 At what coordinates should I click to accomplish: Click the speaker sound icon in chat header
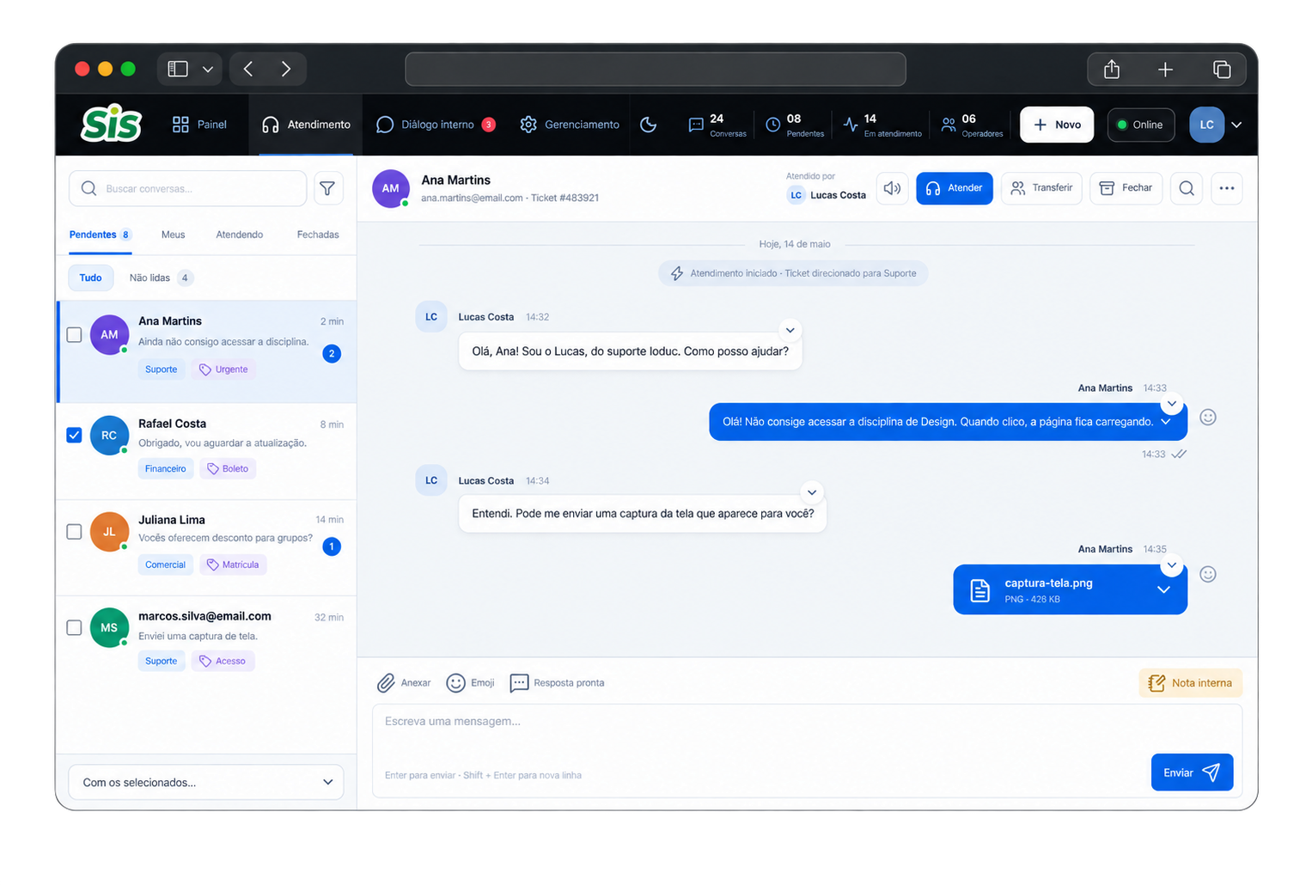point(893,188)
